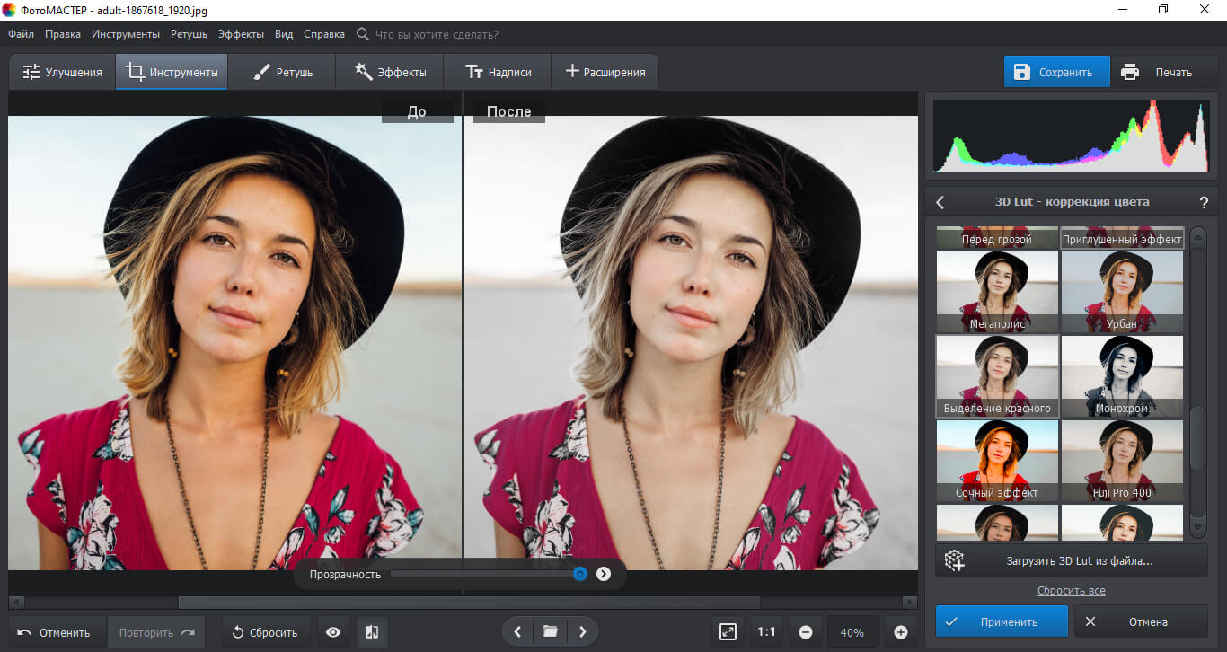This screenshot has width=1227, height=652.
Task: Click the fit-to-screen icon
Action: 728,632
